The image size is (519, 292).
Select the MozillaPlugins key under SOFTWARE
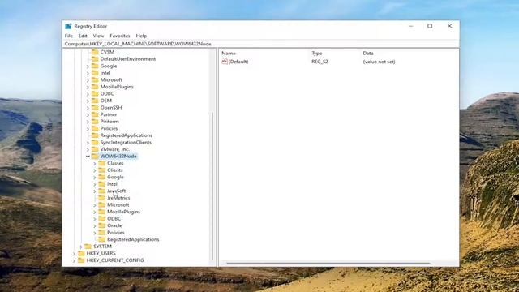tap(117, 87)
